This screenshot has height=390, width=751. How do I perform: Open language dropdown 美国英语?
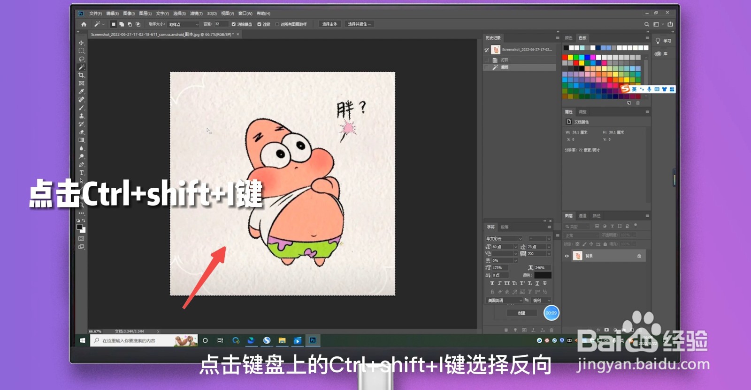tap(504, 301)
